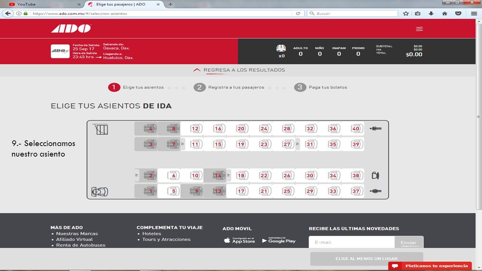Select seat 10
Image resolution: width=482 pixels, height=271 pixels.
click(x=195, y=175)
